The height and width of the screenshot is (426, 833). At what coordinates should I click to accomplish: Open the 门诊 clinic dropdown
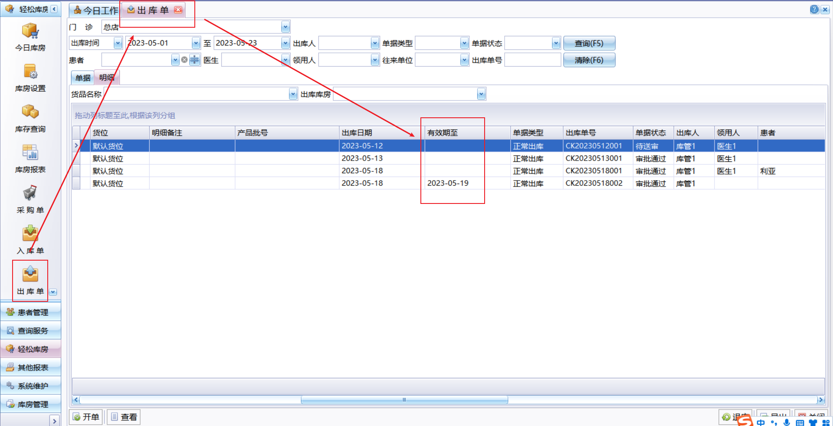click(x=285, y=27)
